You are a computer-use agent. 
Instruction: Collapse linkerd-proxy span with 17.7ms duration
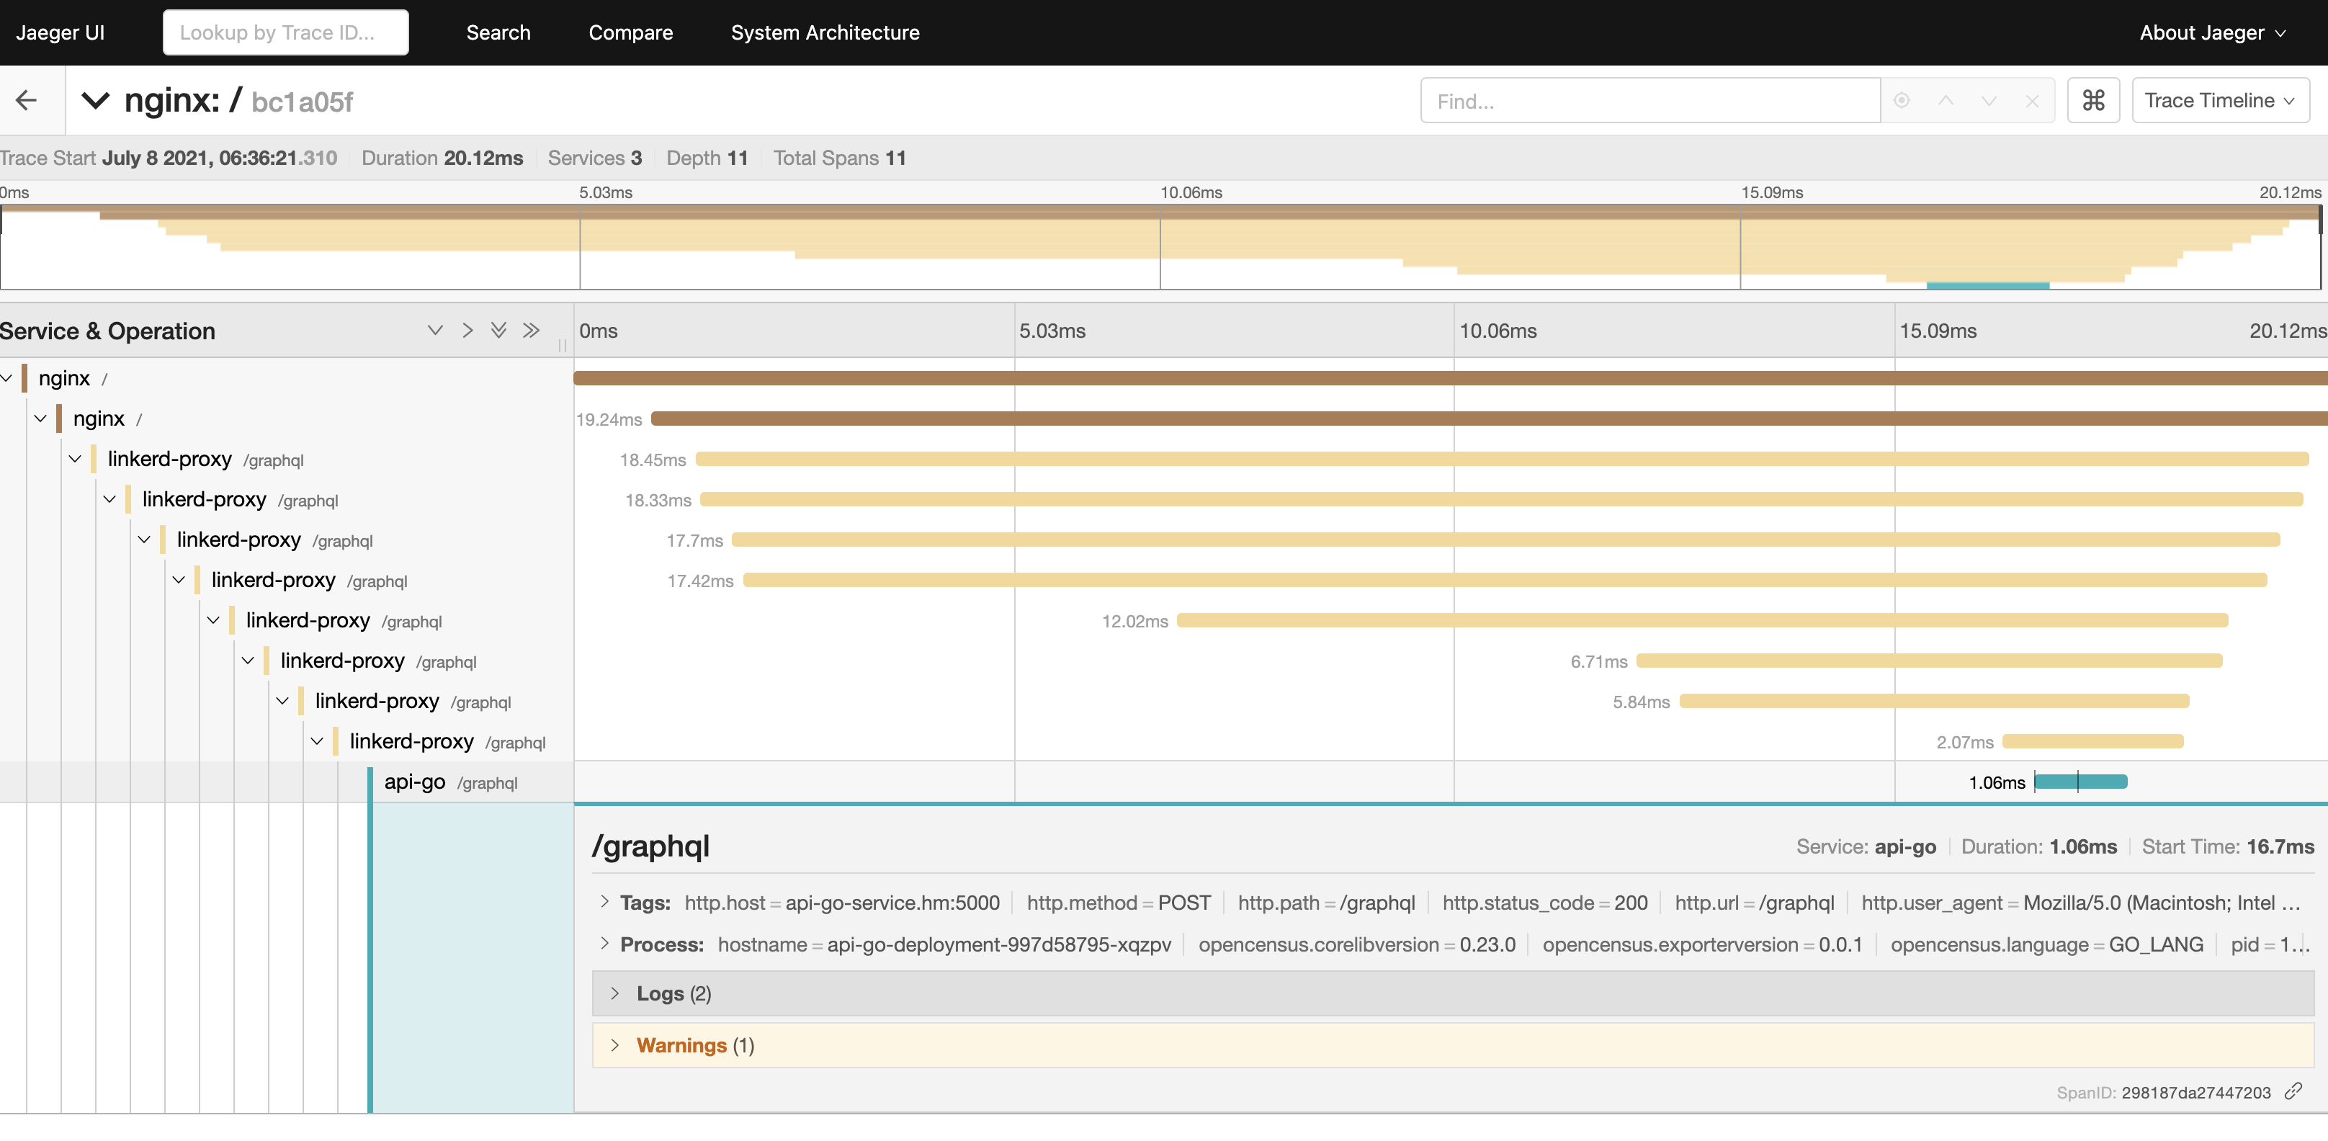(x=143, y=539)
